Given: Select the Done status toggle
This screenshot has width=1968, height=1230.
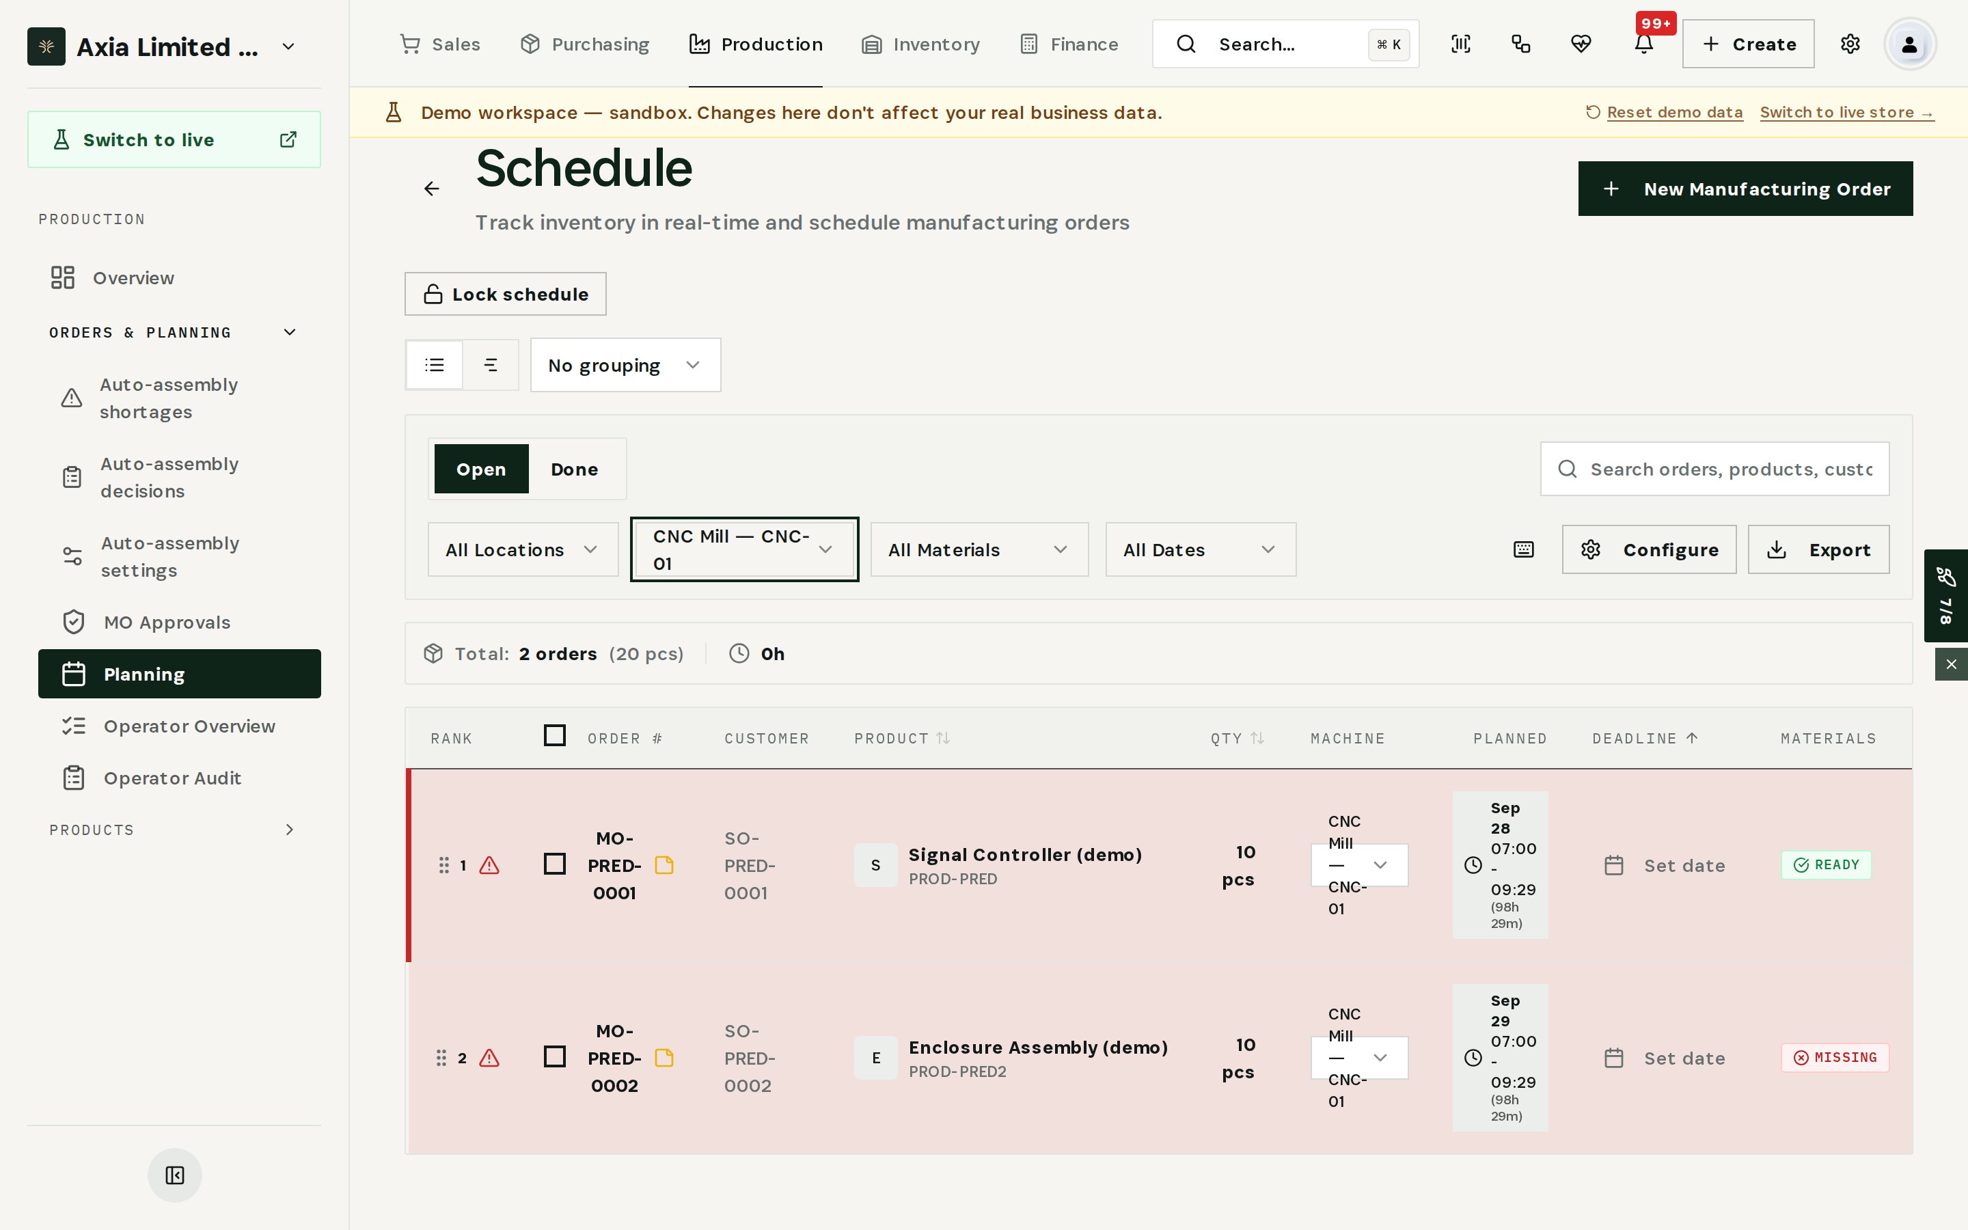Looking at the screenshot, I should pos(574,469).
